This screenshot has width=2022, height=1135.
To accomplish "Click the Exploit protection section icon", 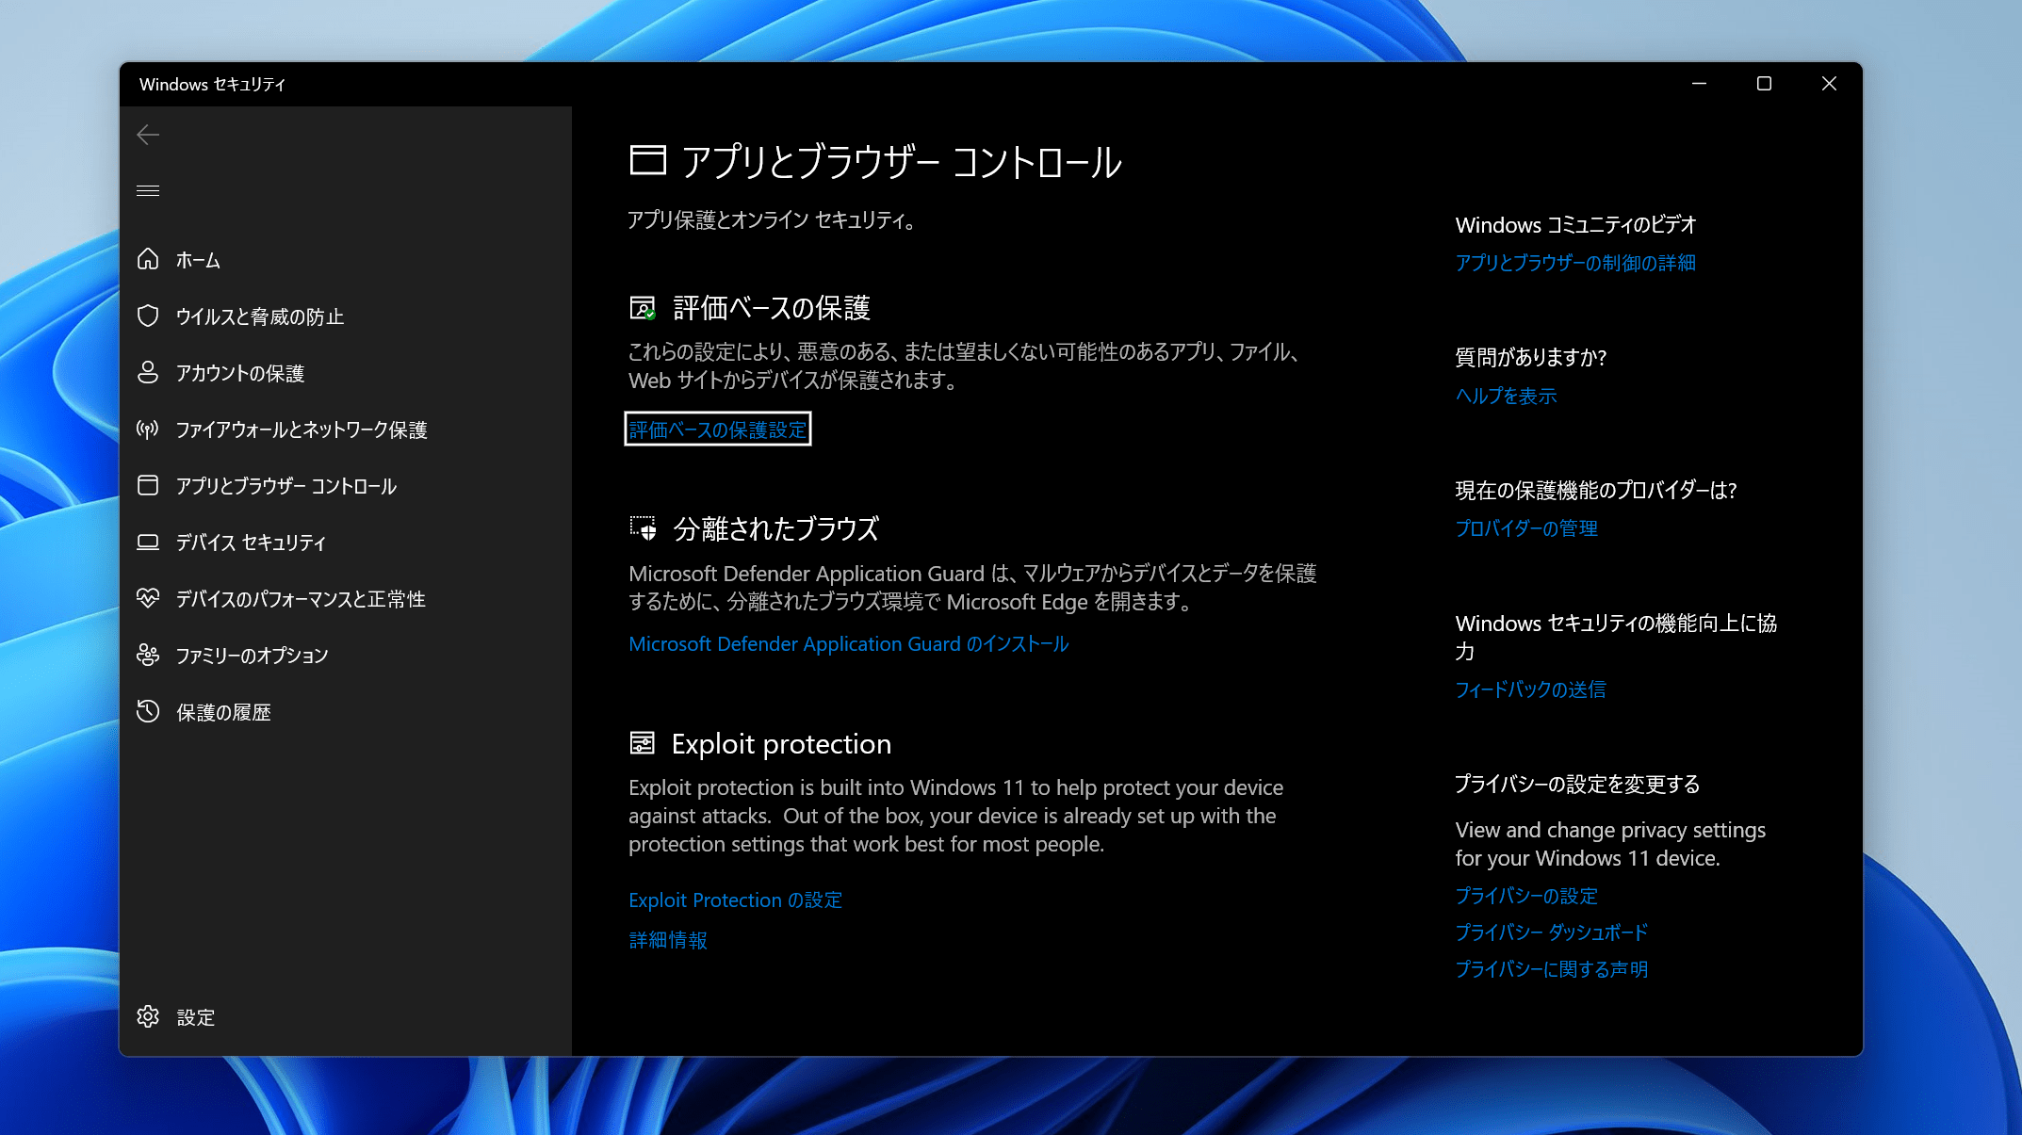I will click(643, 743).
